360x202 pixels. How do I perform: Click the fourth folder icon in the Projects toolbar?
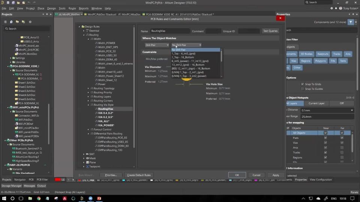click(x=23, y=22)
